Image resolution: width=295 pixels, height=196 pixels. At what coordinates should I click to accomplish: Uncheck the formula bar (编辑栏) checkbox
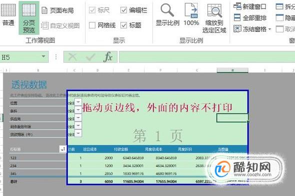(x=123, y=10)
